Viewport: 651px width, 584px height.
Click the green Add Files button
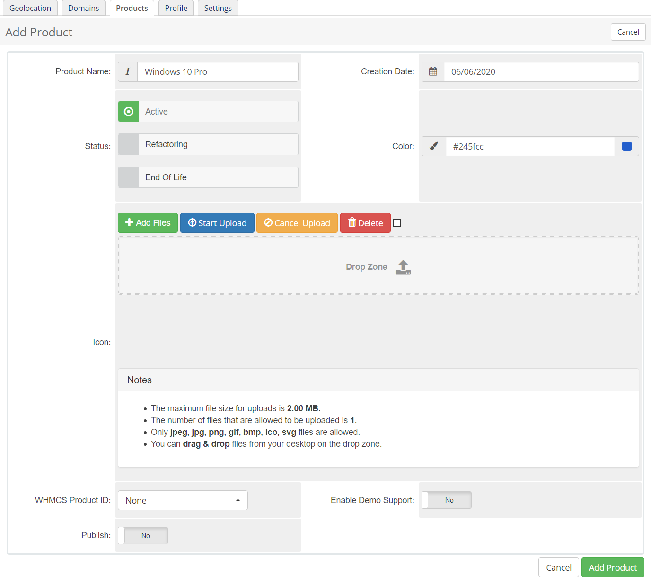tap(148, 223)
